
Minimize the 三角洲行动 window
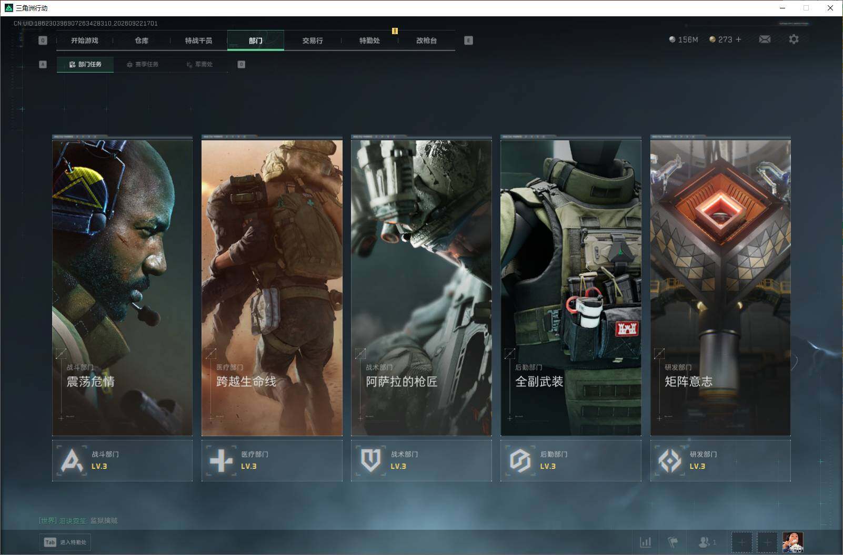pyautogui.click(x=782, y=8)
